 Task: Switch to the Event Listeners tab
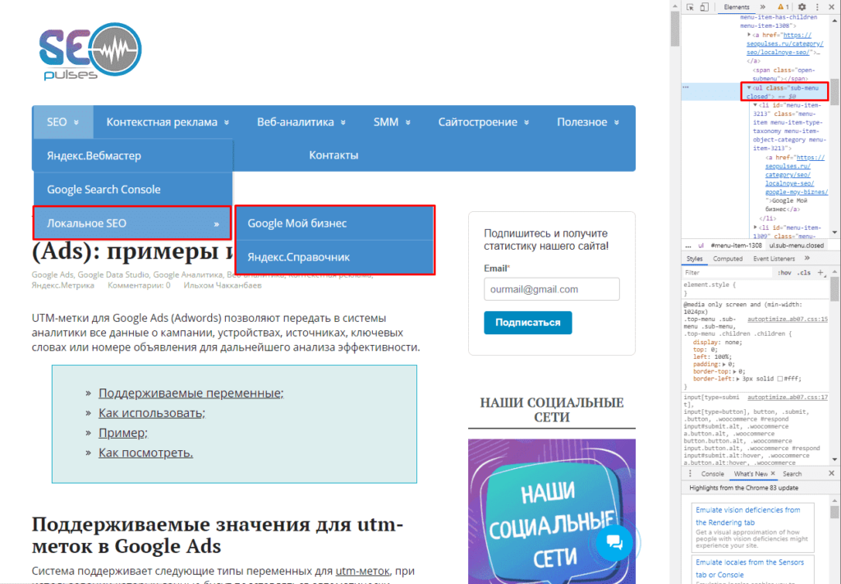[774, 259]
